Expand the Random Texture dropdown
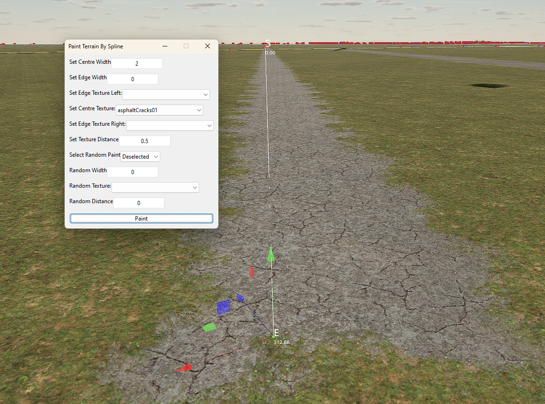Image resolution: width=545 pixels, height=404 pixels. click(x=156, y=187)
